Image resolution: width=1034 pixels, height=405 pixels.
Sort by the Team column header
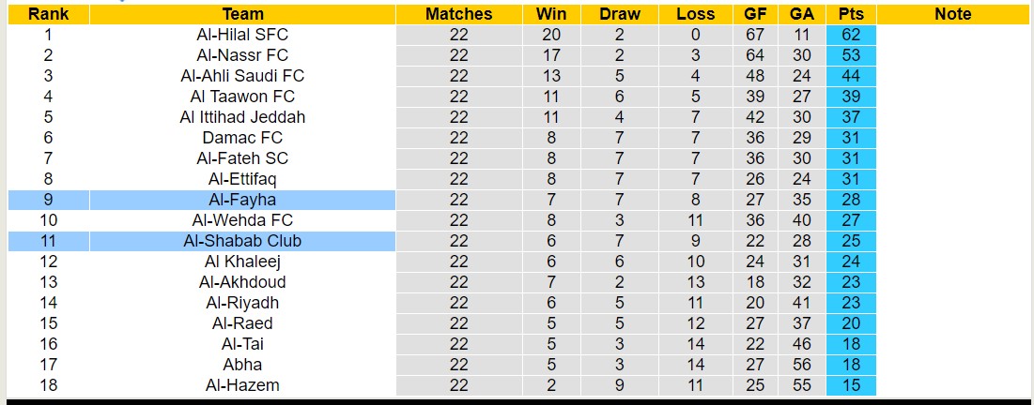pos(242,14)
